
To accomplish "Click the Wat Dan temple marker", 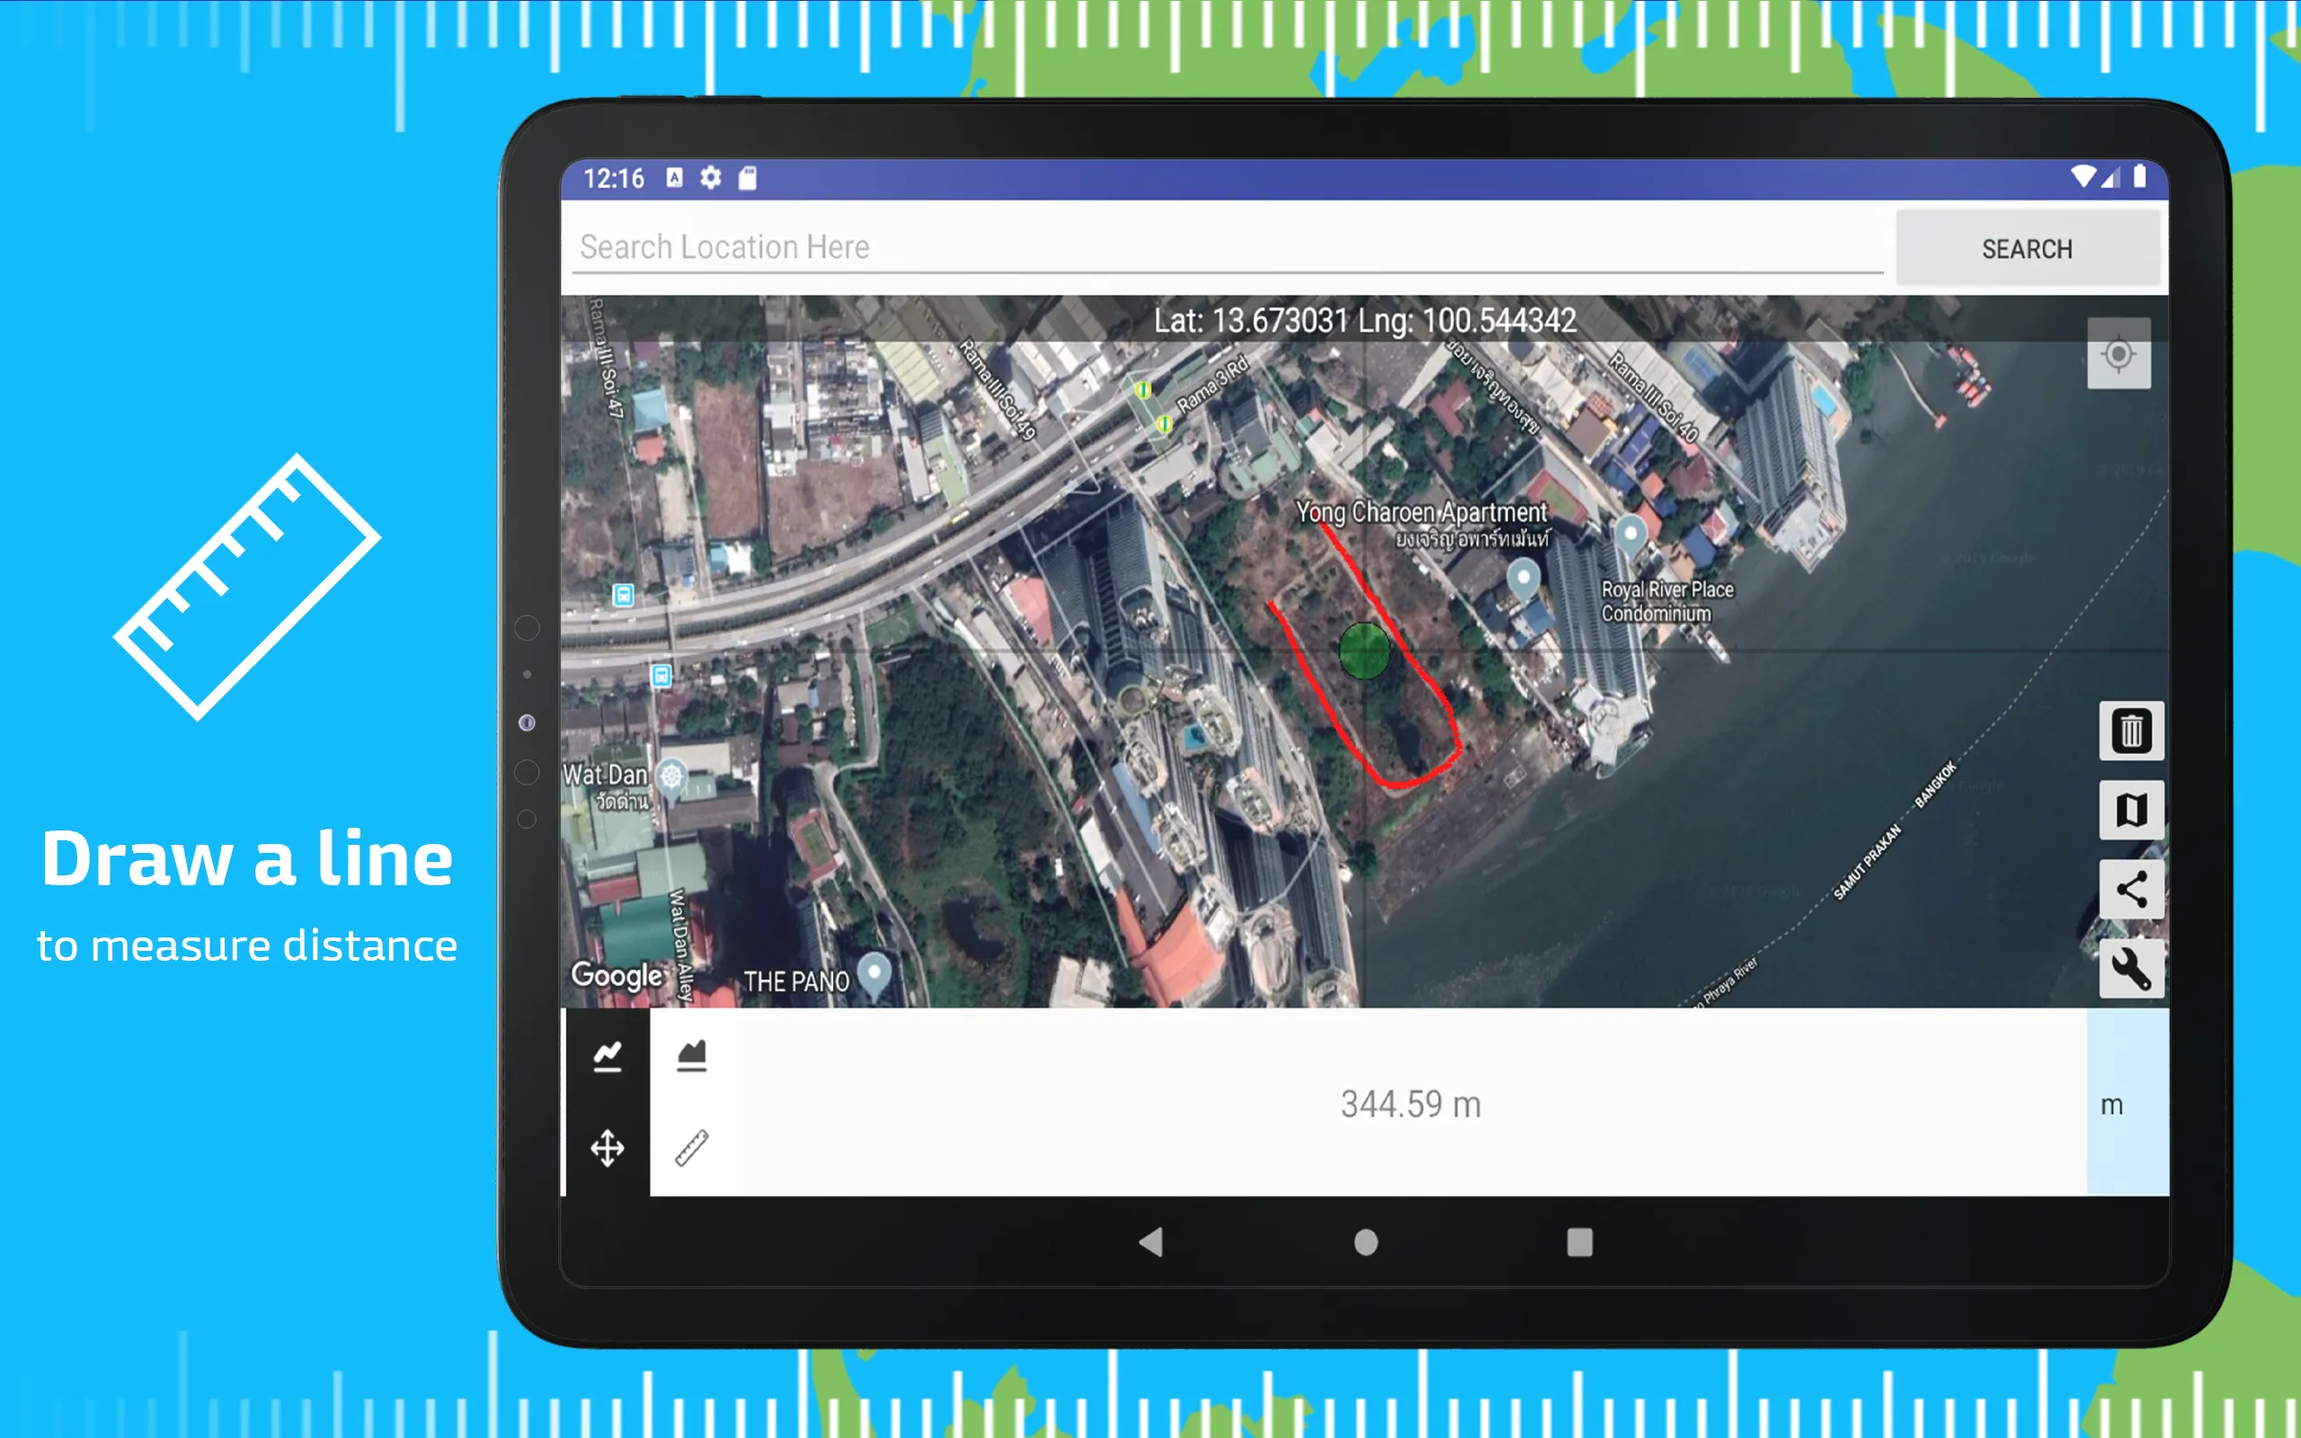I will [x=671, y=779].
